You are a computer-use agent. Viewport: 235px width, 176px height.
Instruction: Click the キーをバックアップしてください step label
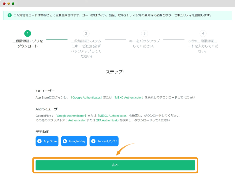pos(144,44)
